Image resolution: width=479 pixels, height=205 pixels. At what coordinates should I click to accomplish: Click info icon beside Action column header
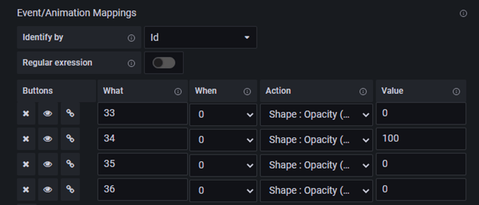pos(363,91)
